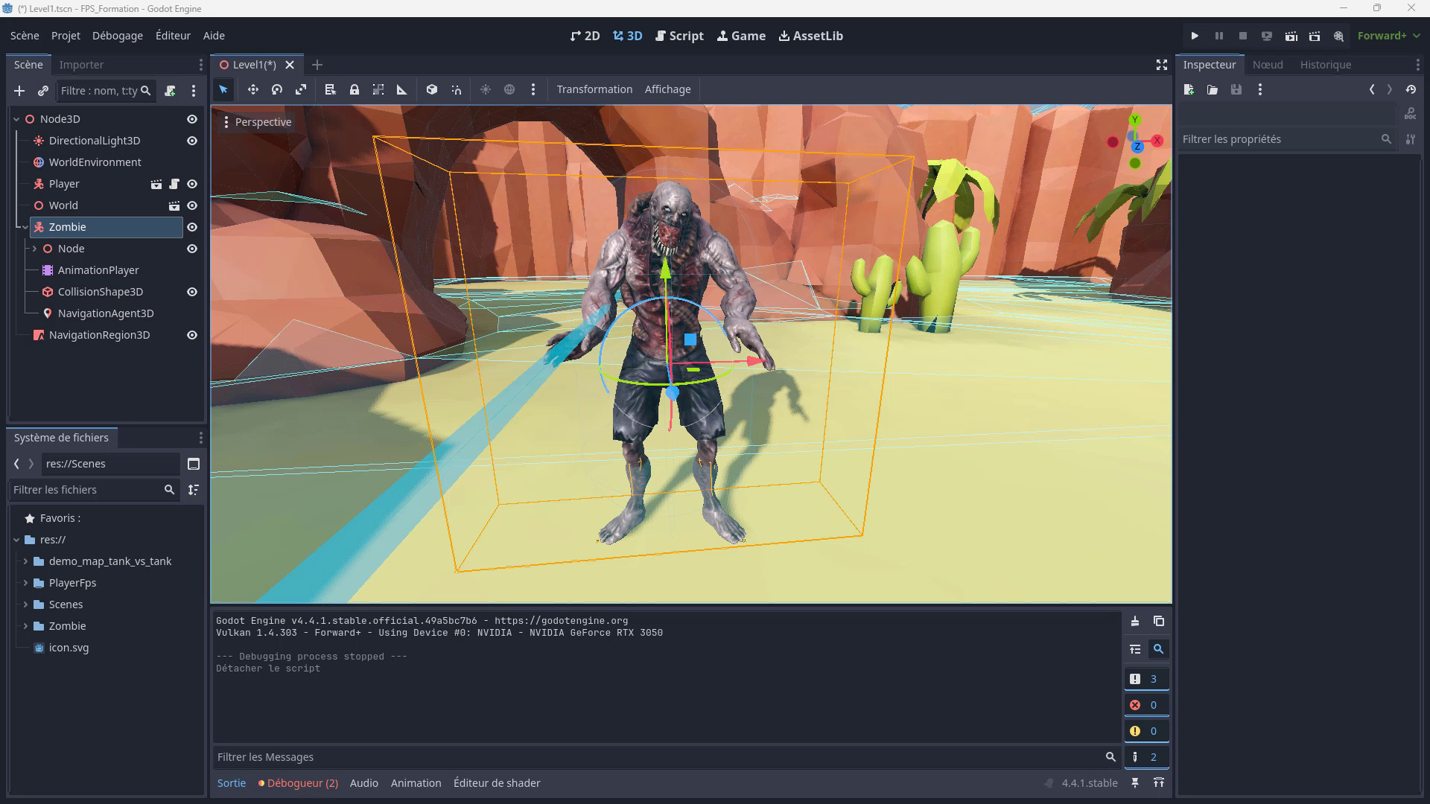The width and height of the screenshot is (1430, 804).
Task: Toggle visibility of CollisionShape3D node
Action: (192, 292)
